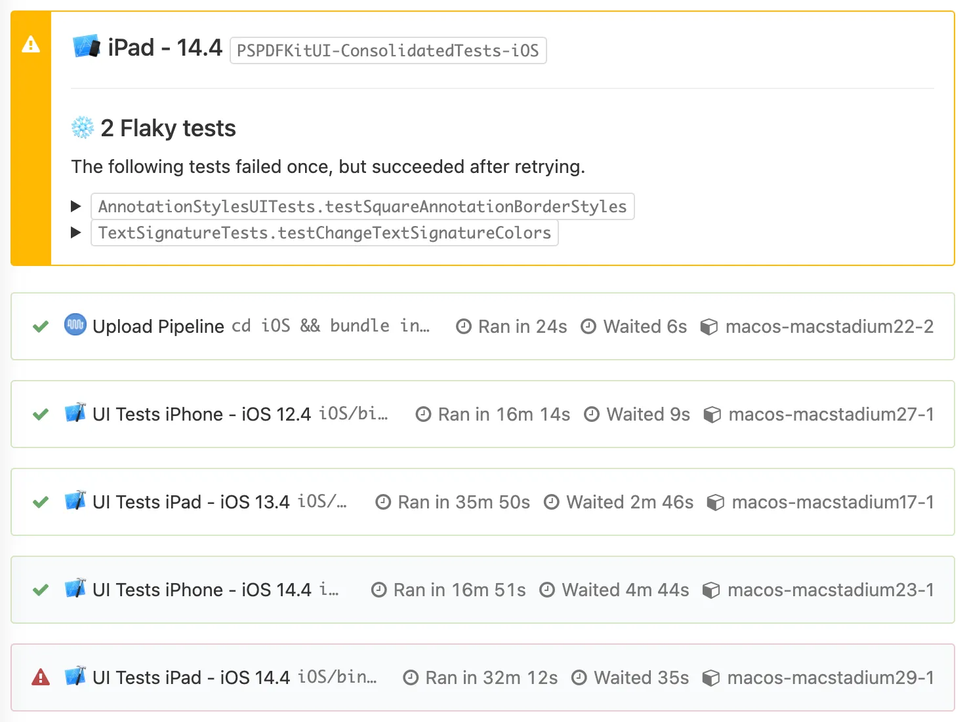This screenshot has width=967, height=722.
Task: Expand the testSquareAnnotationBorderStyles flaky test
Action: pos(75,206)
